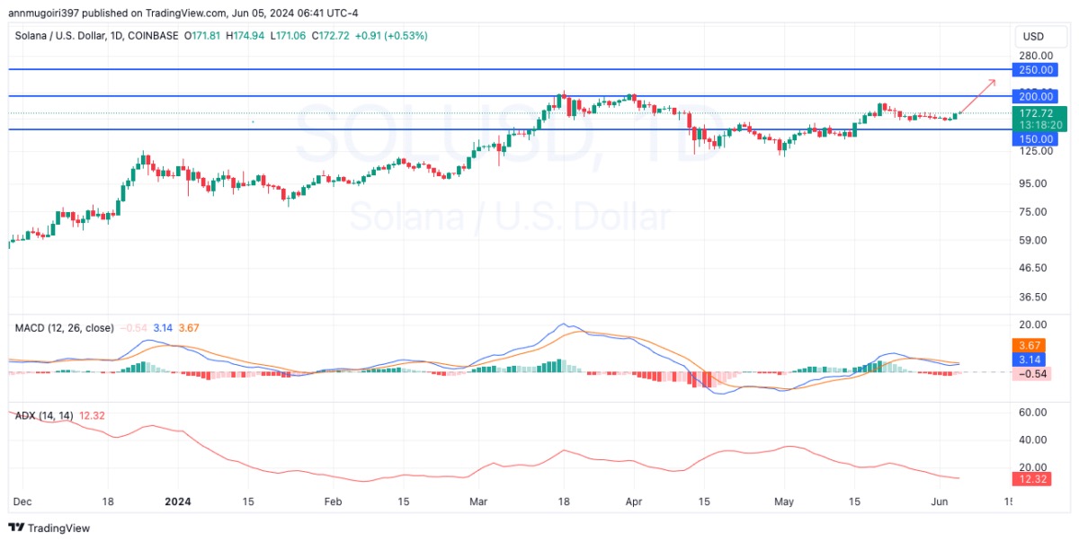
Task: Click the orange 3.67 MACD signal tag
Action: point(1032,345)
